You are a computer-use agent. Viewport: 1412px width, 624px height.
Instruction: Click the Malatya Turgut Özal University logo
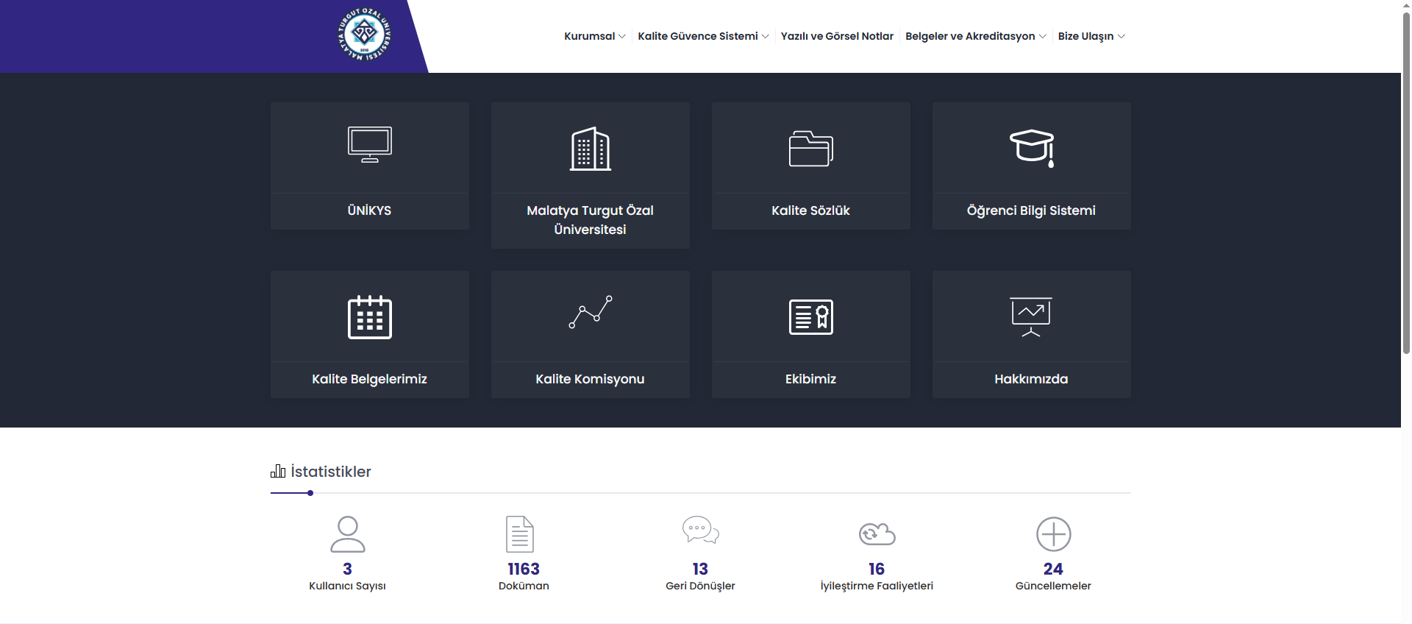[364, 35]
